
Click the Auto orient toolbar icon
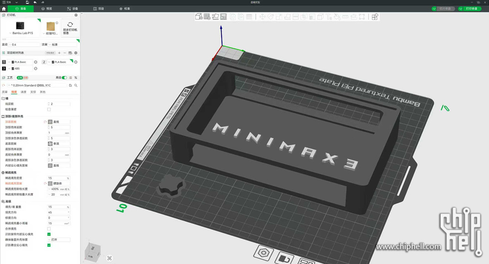click(216, 16)
